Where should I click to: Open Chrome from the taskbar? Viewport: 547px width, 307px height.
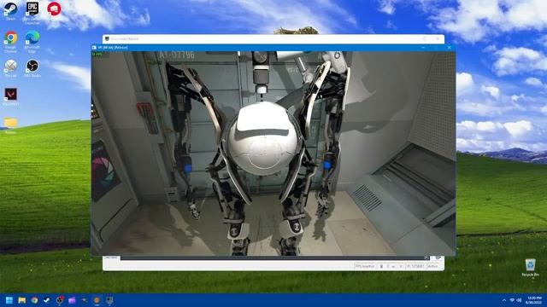(34, 300)
